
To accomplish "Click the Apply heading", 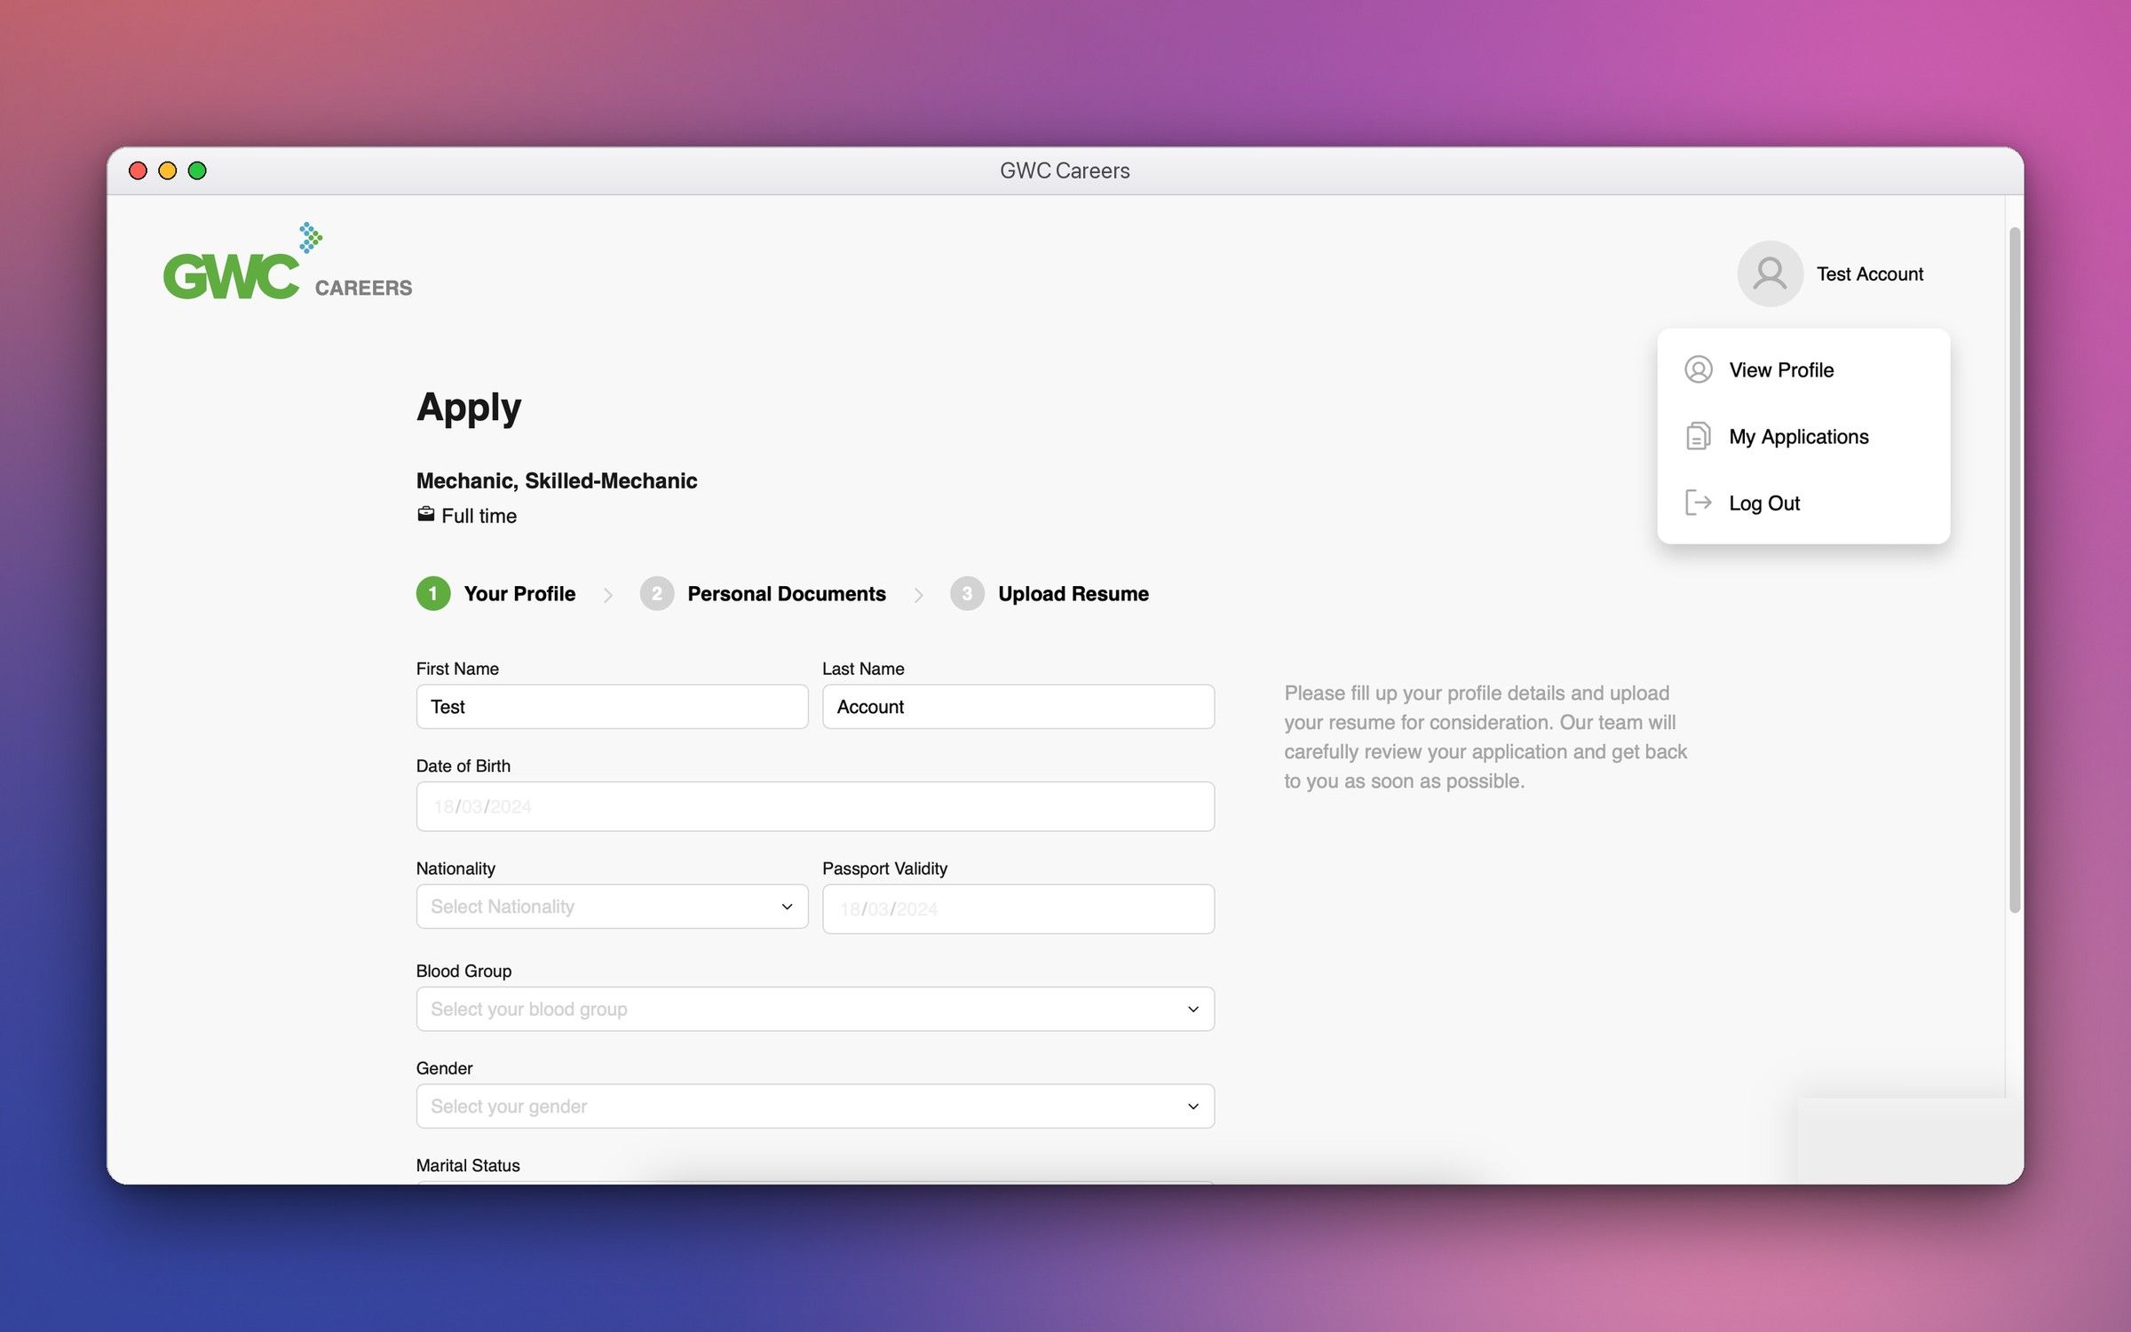I will point(469,408).
